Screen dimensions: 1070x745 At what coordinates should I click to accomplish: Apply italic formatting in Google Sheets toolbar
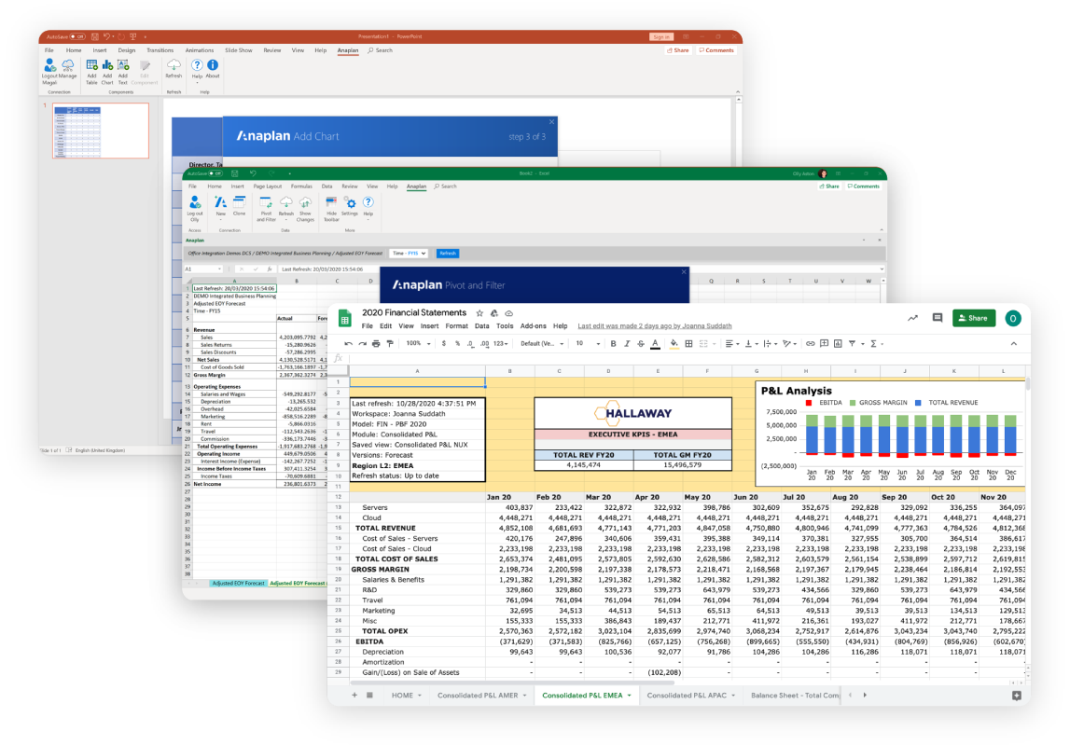click(627, 344)
